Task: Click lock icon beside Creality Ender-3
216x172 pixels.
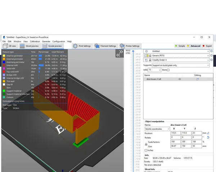Action: tap(150, 60)
